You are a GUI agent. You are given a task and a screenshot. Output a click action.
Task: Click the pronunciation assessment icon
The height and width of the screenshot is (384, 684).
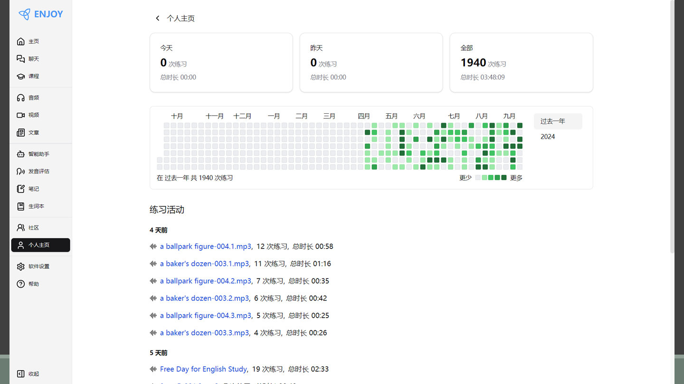[x=20, y=171]
